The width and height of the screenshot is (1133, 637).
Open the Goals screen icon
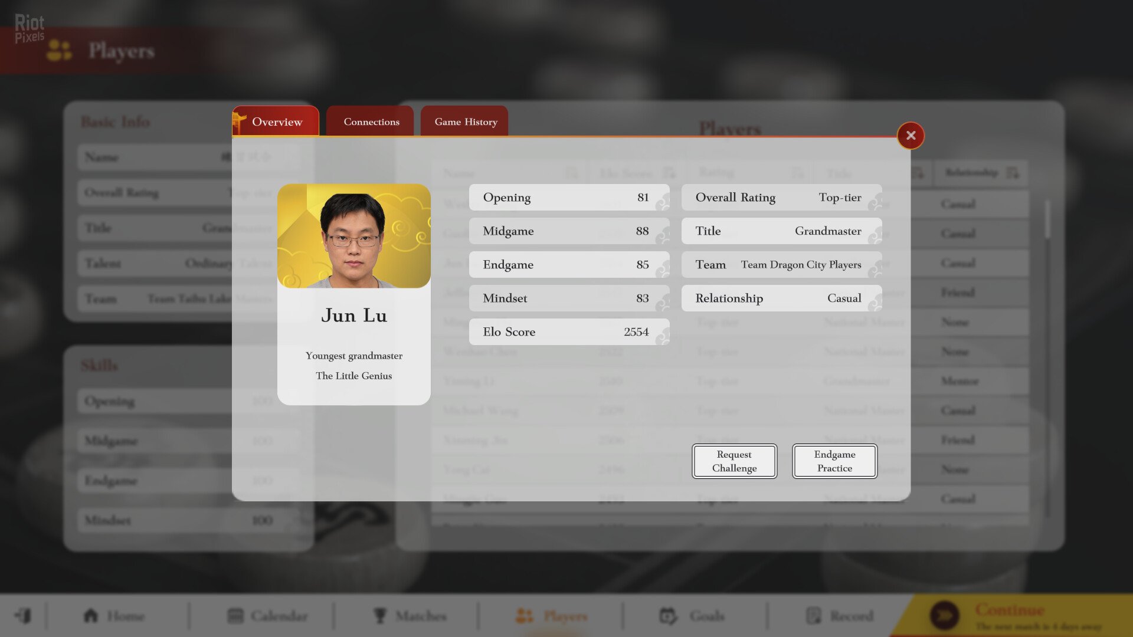[667, 616]
